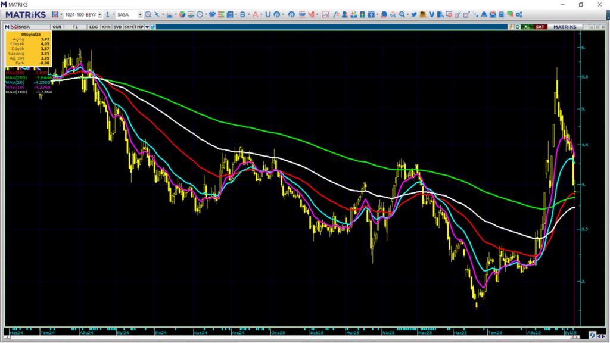Open the mail envelope icon

[493, 14]
